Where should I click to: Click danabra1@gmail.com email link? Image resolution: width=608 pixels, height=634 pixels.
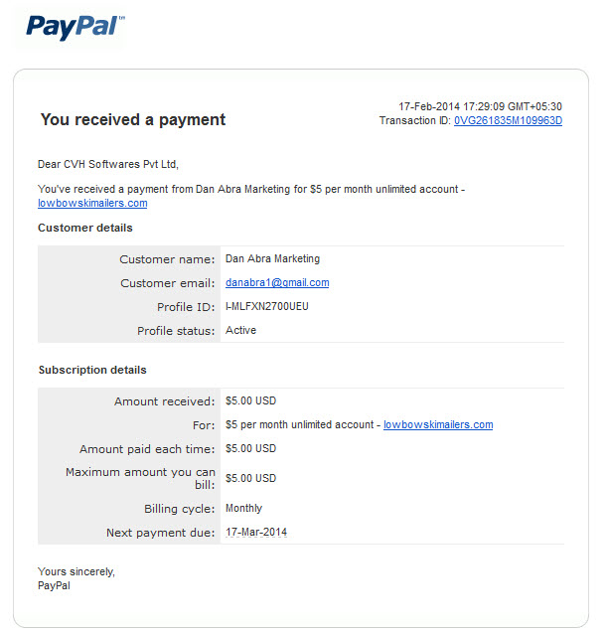(x=277, y=282)
